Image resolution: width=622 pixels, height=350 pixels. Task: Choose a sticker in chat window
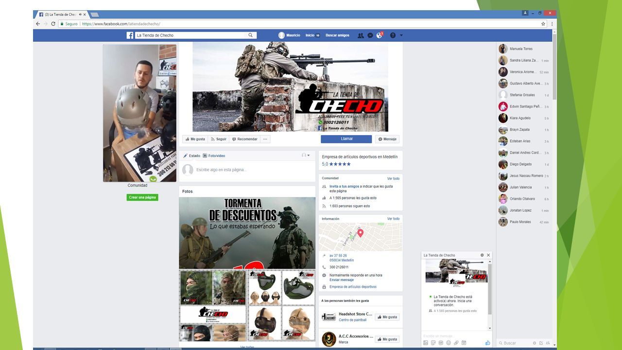point(433,343)
